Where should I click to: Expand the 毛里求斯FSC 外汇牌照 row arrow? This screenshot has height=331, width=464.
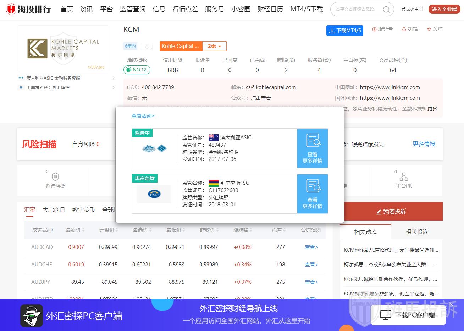(x=114, y=88)
